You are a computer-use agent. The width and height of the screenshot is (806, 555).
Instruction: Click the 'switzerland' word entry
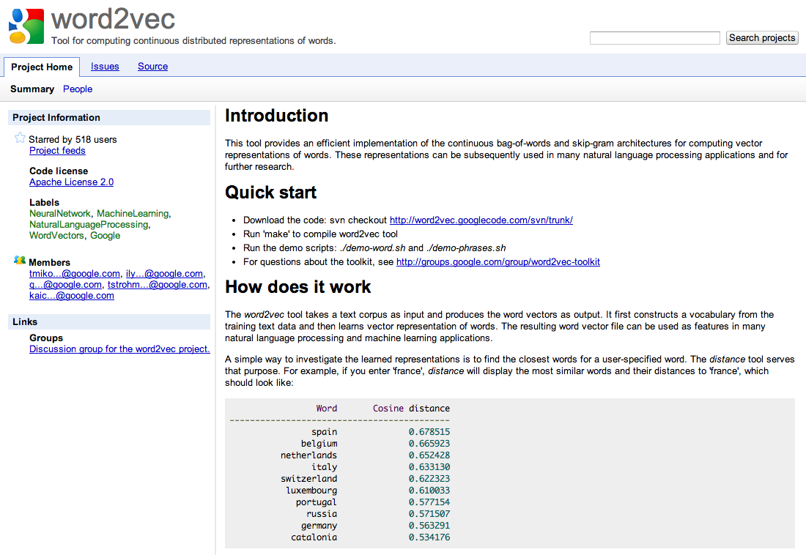pyautogui.click(x=309, y=478)
